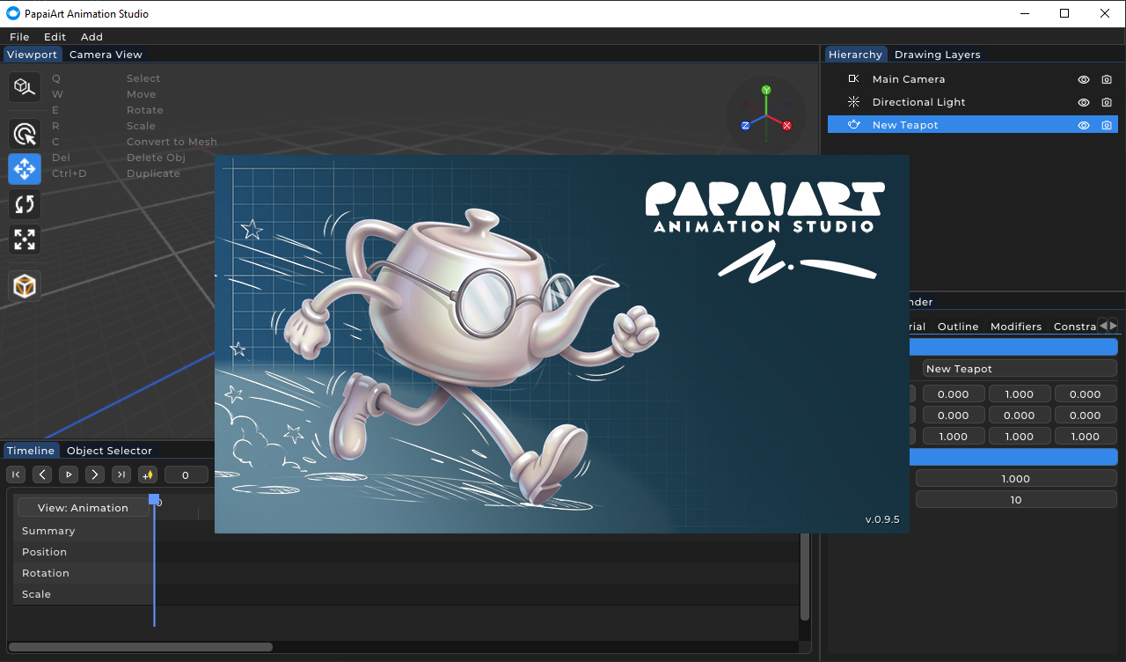Expand the Rotation track in the timeline

pos(45,572)
